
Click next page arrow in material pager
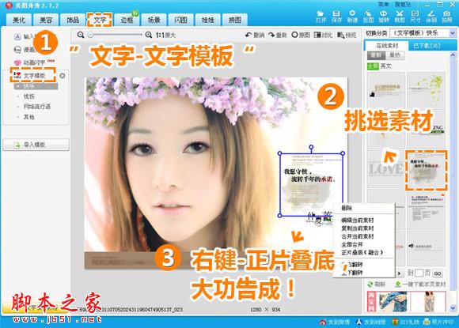click(x=399, y=273)
